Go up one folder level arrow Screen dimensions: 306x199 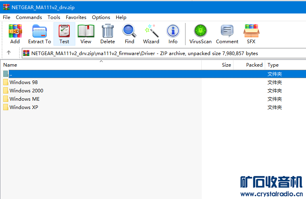click(9, 52)
